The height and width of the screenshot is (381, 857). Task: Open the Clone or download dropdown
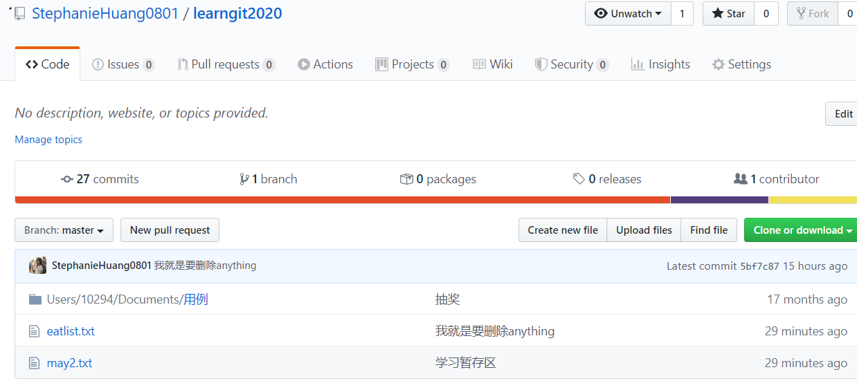tap(801, 230)
